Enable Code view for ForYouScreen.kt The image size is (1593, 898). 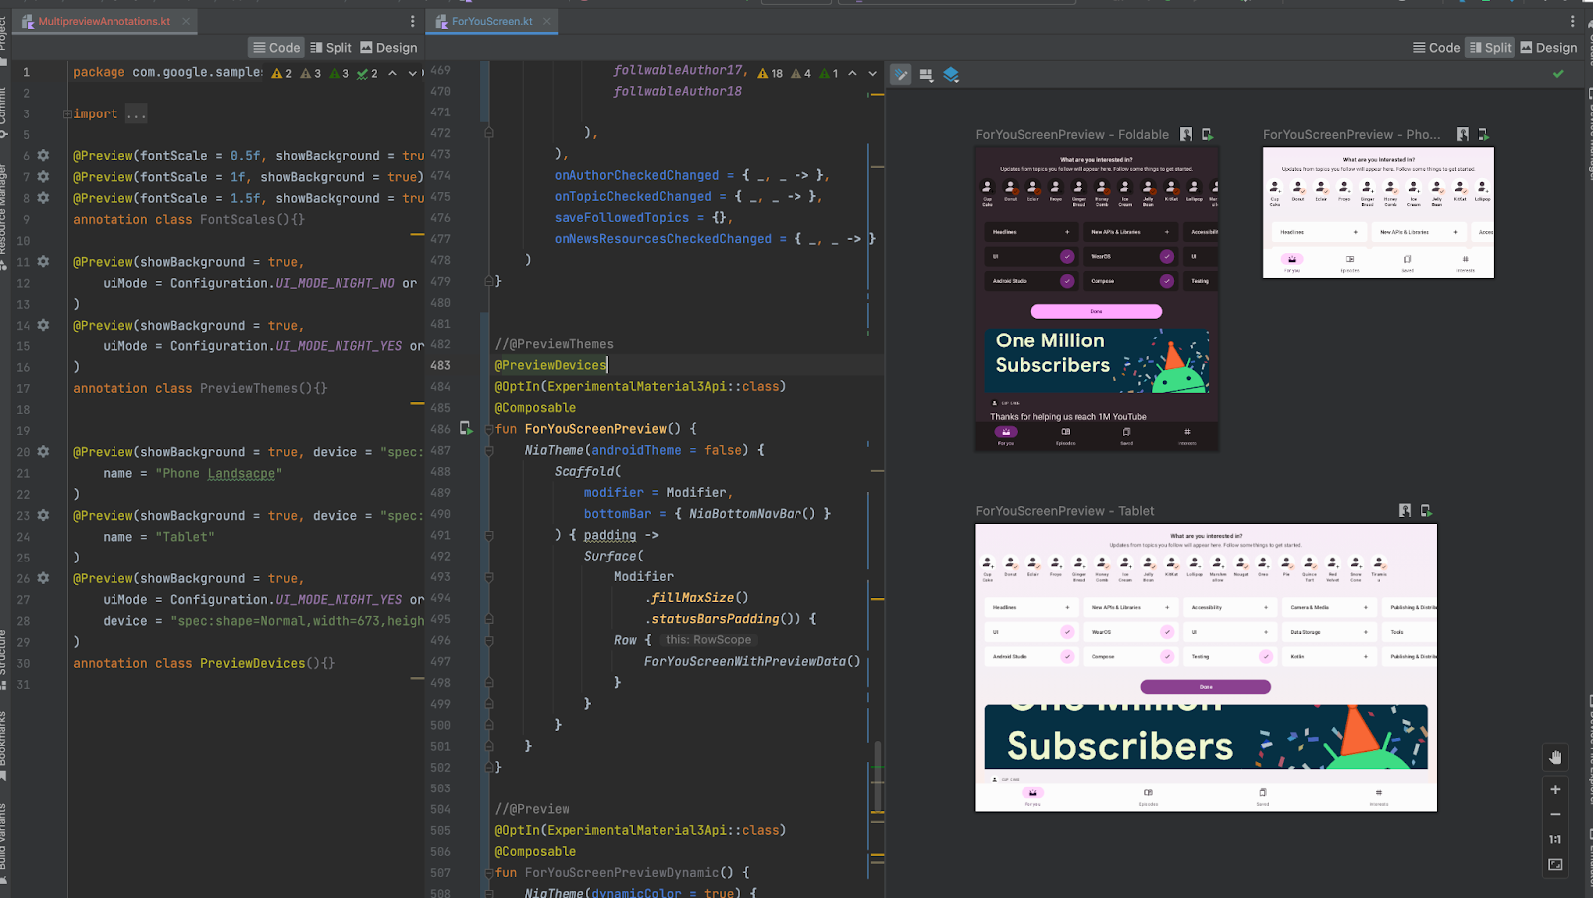1436,47
